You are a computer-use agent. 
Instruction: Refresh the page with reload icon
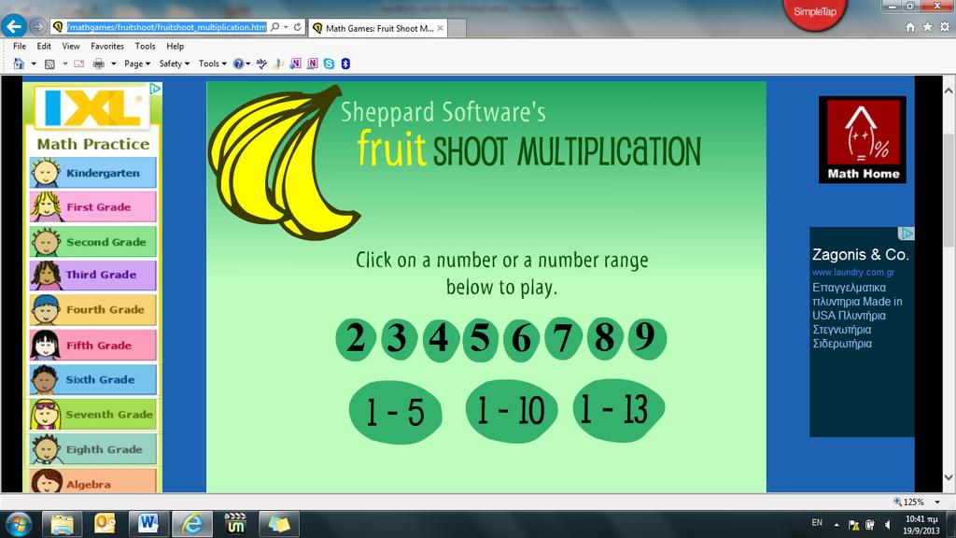click(x=298, y=27)
